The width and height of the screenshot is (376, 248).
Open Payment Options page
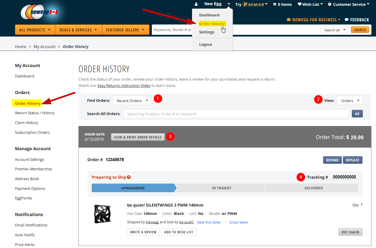[x=30, y=188]
